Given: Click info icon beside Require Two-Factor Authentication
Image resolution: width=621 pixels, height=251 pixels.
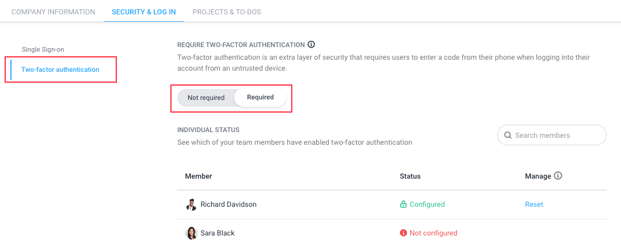Looking at the screenshot, I should pyautogui.click(x=311, y=44).
